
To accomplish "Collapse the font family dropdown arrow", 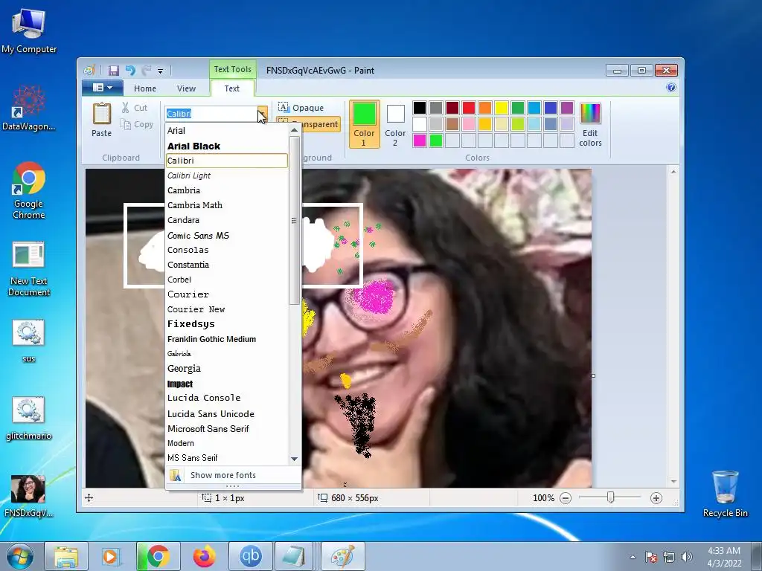I will click(x=262, y=114).
